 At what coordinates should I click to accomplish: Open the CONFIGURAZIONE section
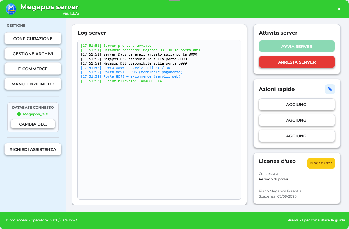33,39
